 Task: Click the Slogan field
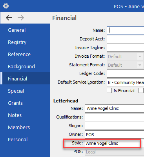[115, 126]
